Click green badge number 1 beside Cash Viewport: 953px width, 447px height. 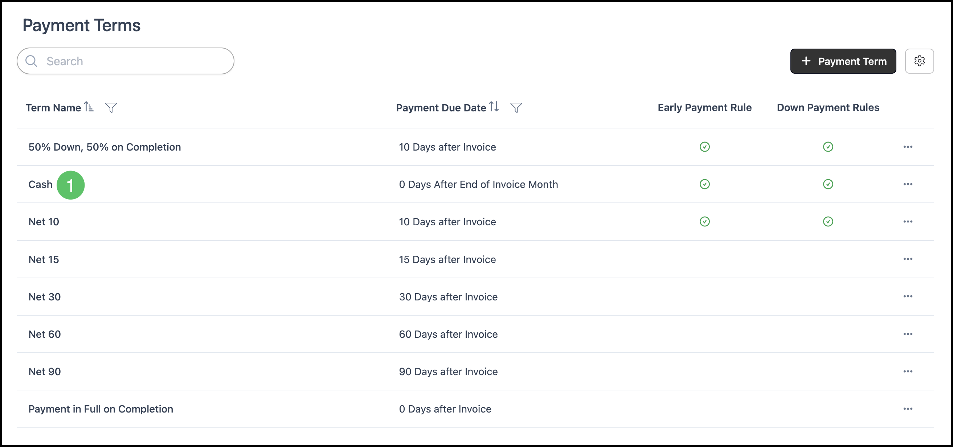click(x=70, y=185)
